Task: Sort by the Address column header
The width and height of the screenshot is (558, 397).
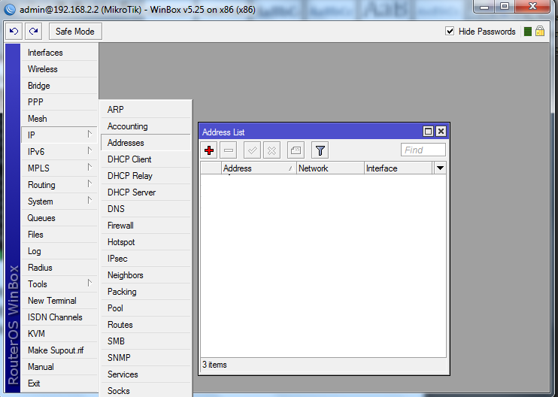Action: (259, 168)
